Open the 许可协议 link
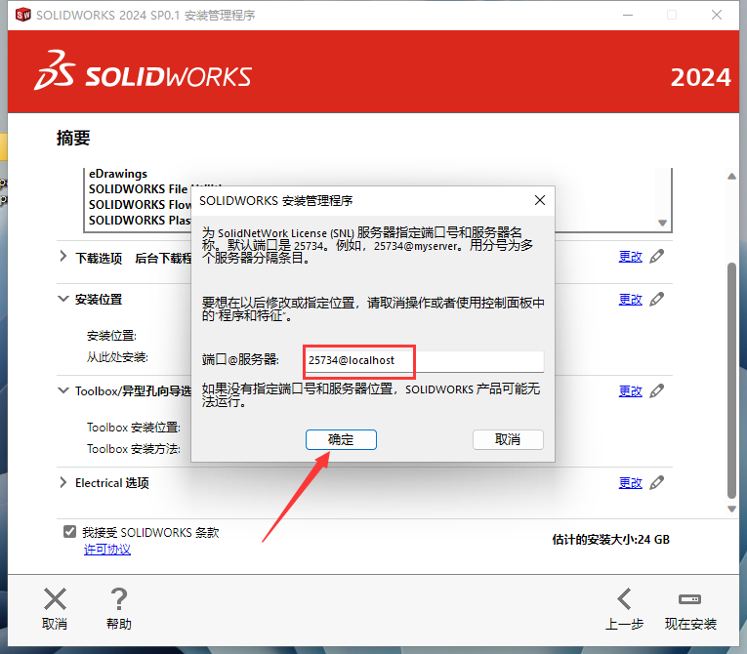This screenshot has height=654, width=747. [x=107, y=550]
